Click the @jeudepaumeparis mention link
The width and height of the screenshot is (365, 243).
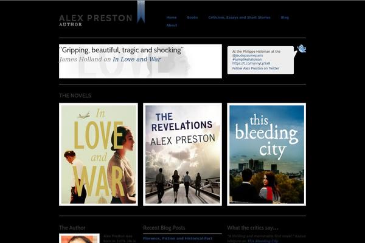coord(248,55)
